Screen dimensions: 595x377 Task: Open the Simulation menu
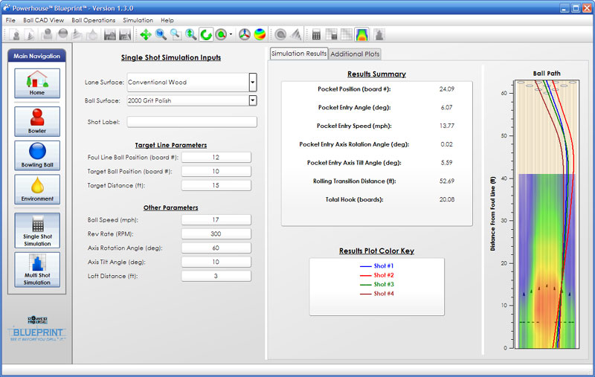pos(138,20)
